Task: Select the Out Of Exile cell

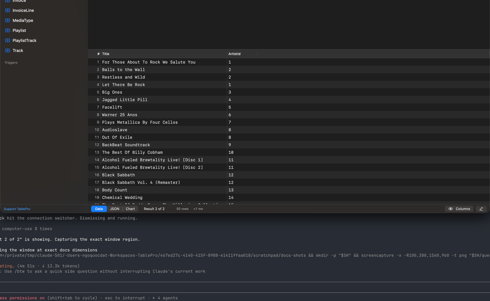Action: coord(164,137)
